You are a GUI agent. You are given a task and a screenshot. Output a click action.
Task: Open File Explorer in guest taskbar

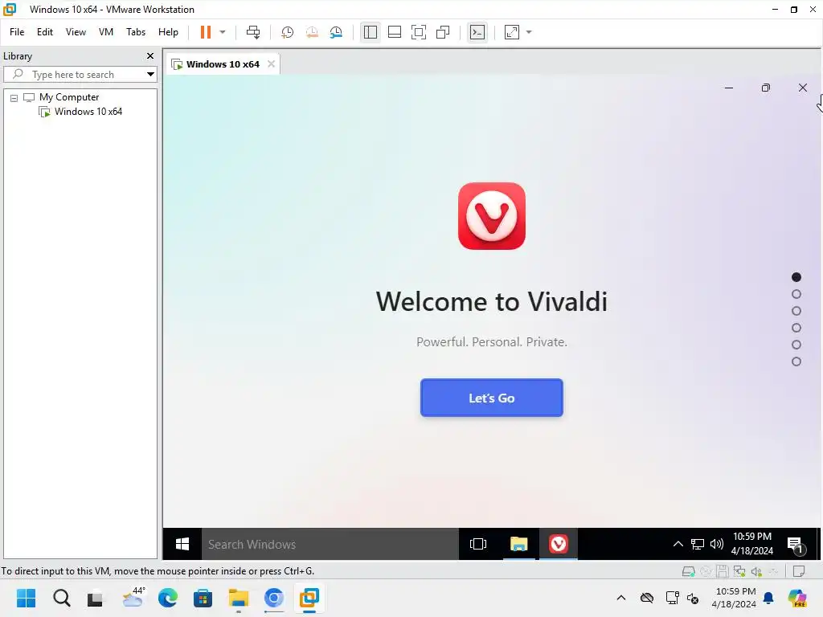coord(518,544)
